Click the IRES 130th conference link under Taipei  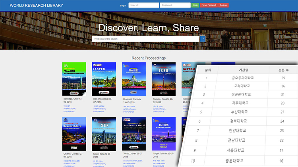click(x=159, y=163)
